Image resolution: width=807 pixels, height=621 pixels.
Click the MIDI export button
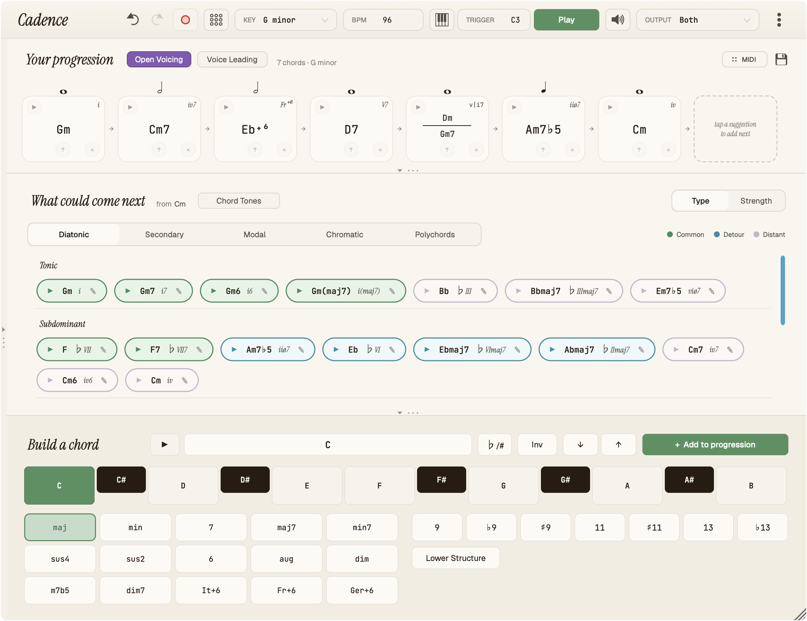tap(744, 59)
